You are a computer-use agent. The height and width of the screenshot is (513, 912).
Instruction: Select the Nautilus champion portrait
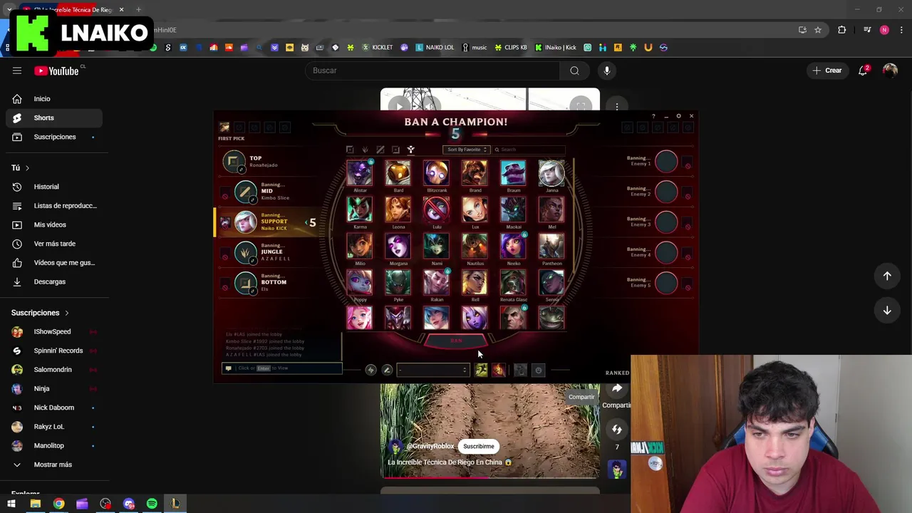pos(475,246)
